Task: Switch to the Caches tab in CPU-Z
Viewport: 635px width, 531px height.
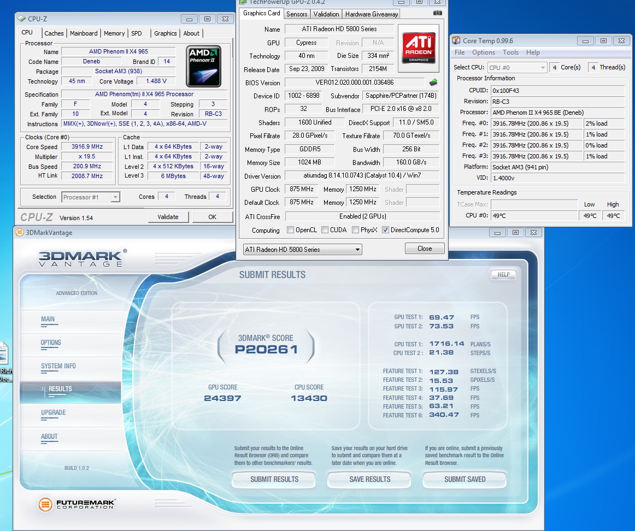Action: [54, 33]
